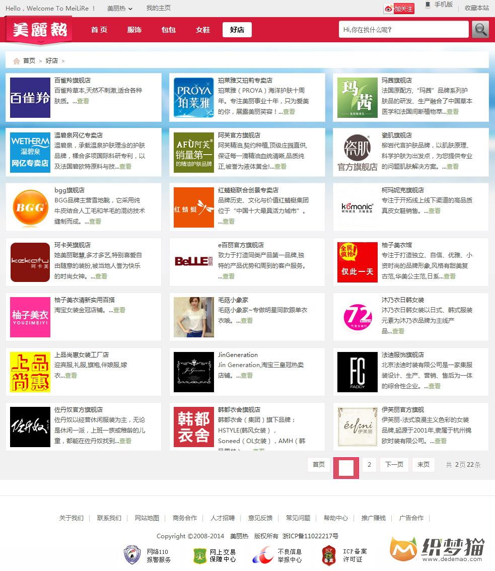Click 末页 last page button

[x=423, y=464]
